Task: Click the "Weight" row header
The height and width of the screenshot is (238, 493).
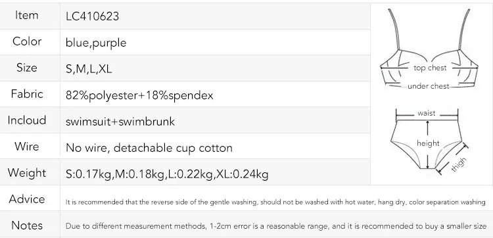Action: tap(27, 173)
